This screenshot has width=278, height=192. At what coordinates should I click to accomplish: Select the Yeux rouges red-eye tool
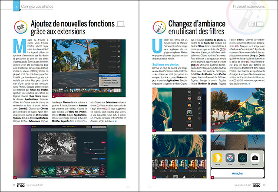click(119, 67)
